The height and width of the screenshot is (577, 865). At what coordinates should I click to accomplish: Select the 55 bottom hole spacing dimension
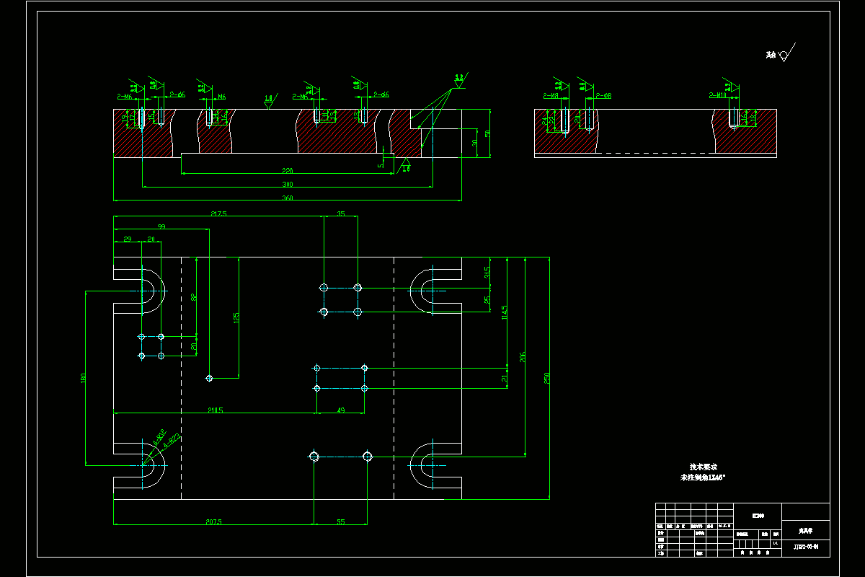pos(341,521)
